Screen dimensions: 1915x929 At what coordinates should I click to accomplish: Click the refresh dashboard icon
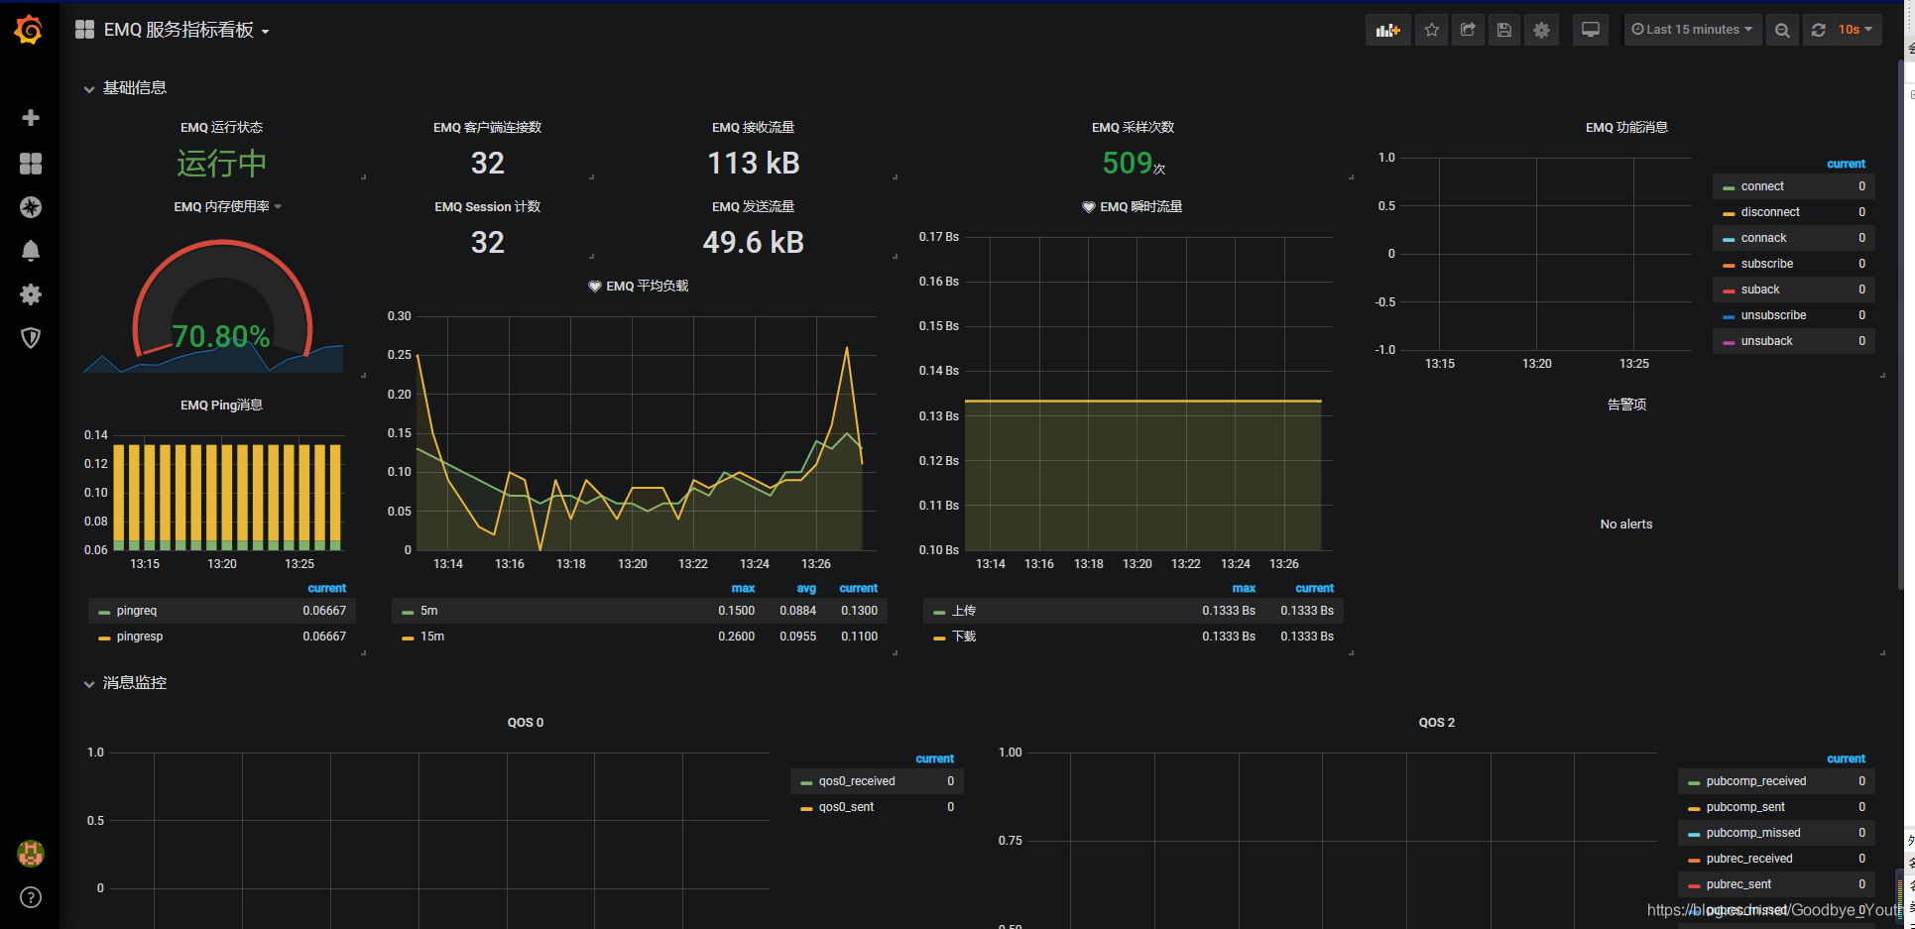coord(1819,30)
